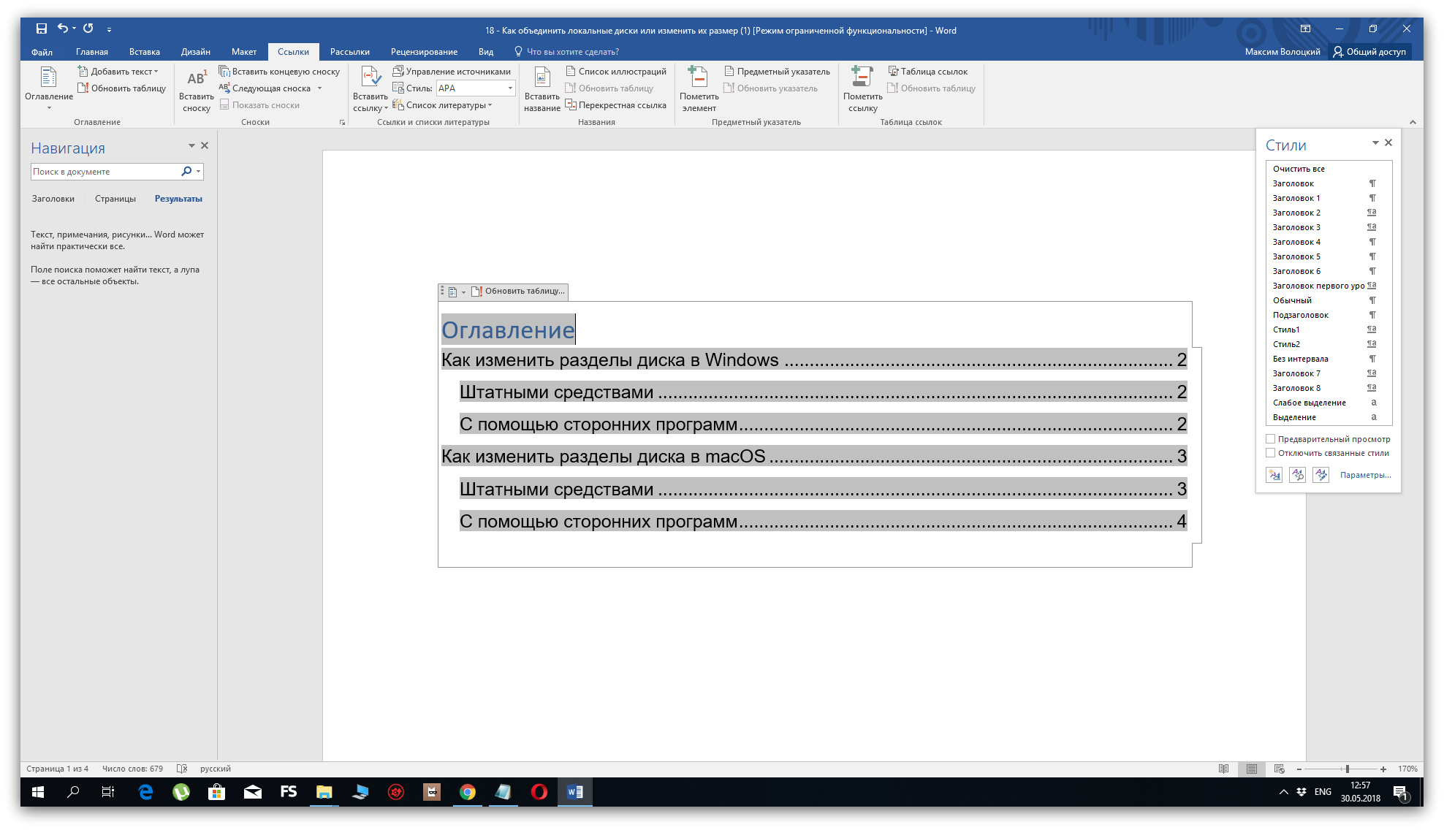
Task: Click Обновить таблицу above the table of contents
Action: [x=519, y=291]
